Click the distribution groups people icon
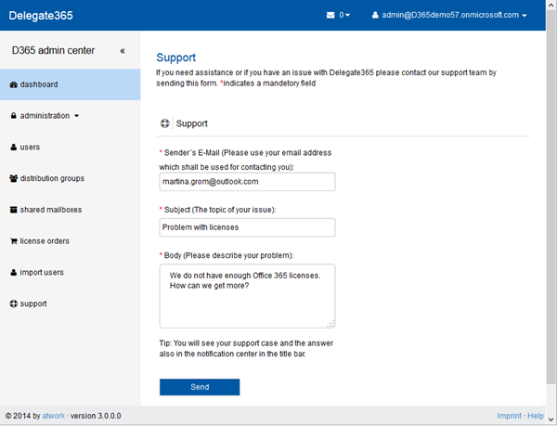557x426 pixels. (x=13, y=178)
